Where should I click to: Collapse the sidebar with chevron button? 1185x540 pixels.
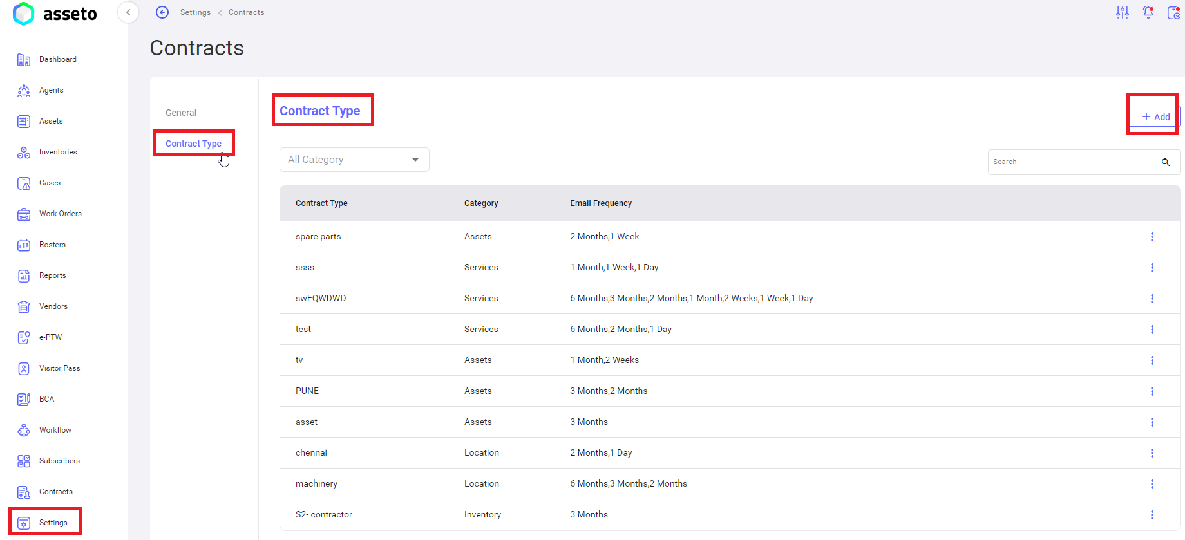pyautogui.click(x=128, y=12)
